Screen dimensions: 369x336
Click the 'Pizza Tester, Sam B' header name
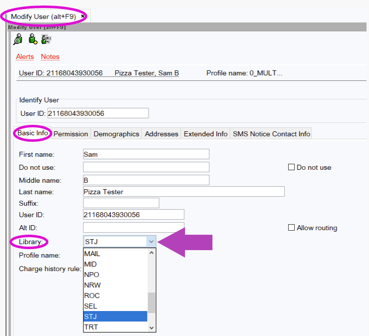point(147,73)
